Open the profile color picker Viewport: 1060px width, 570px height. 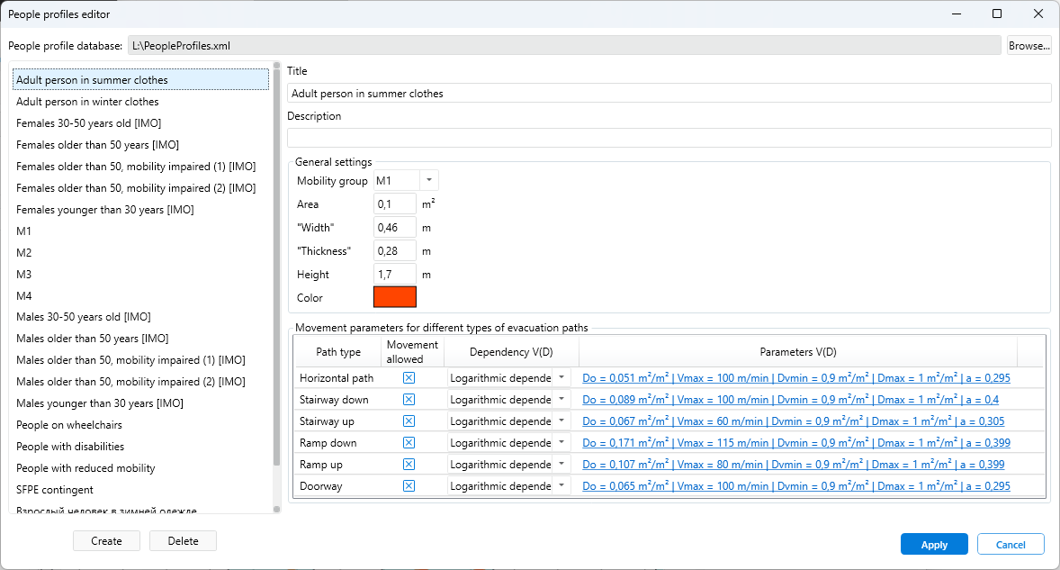click(394, 297)
